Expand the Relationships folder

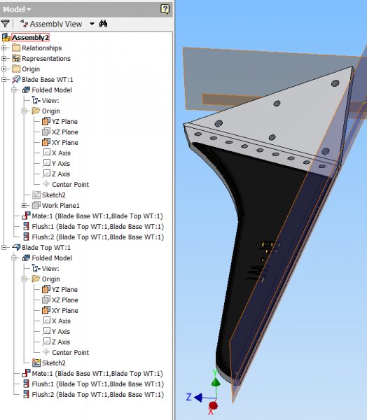[4, 48]
